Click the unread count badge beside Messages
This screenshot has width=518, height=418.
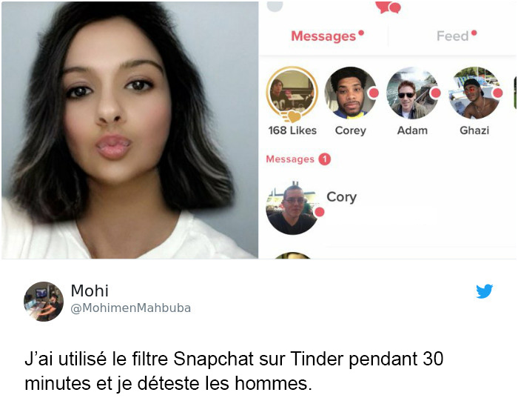pyautogui.click(x=324, y=159)
